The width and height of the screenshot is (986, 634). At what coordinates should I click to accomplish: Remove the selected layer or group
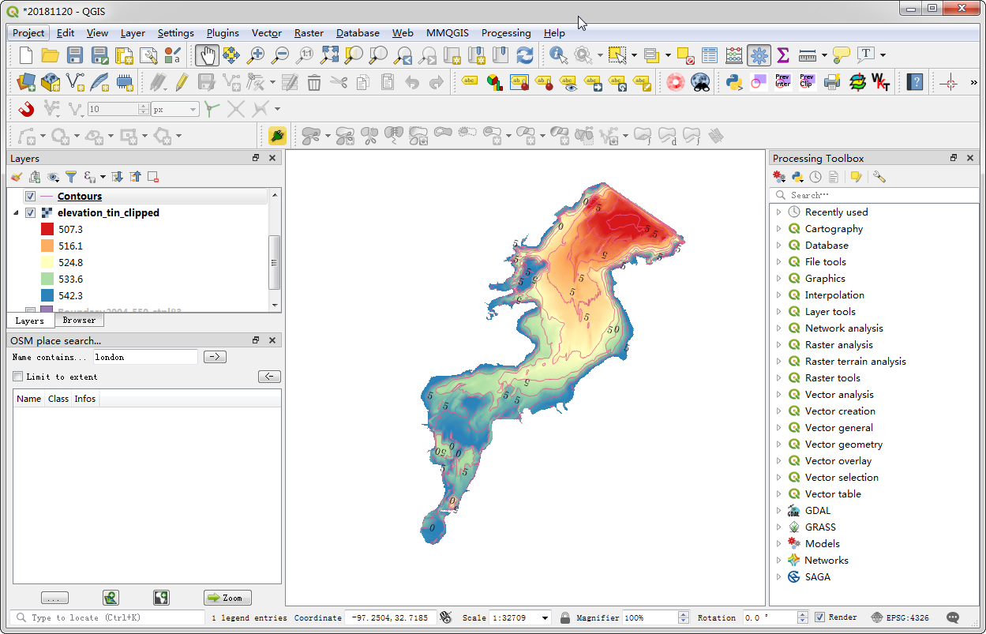pyautogui.click(x=153, y=177)
